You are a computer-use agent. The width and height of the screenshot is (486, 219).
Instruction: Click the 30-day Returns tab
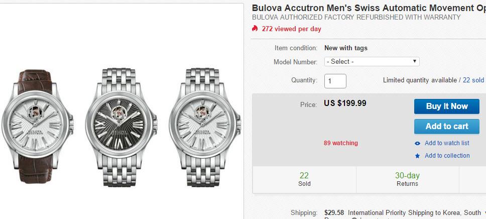[x=407, y=179]
